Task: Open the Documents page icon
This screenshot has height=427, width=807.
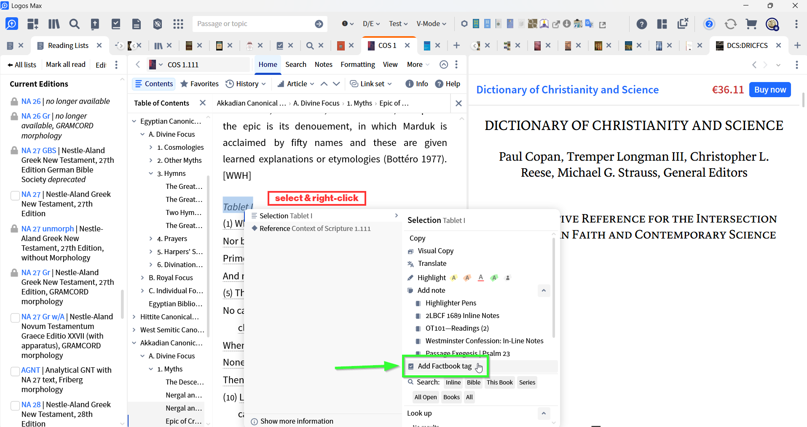Action: click(137, 24)
